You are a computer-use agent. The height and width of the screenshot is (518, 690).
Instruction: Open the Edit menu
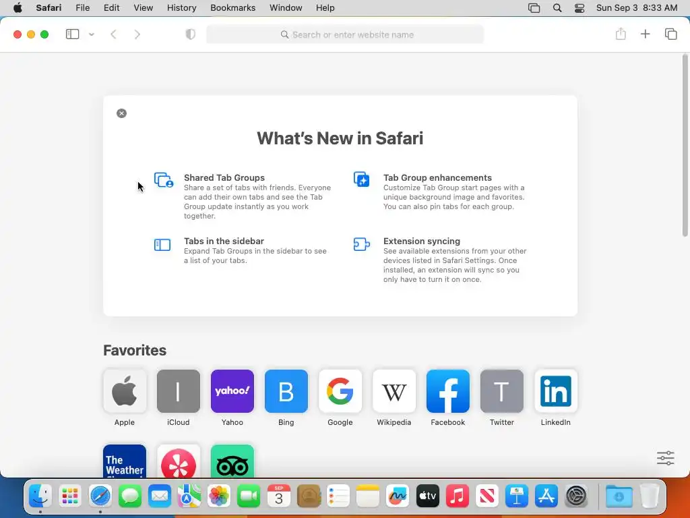click(x=111, y=8)
